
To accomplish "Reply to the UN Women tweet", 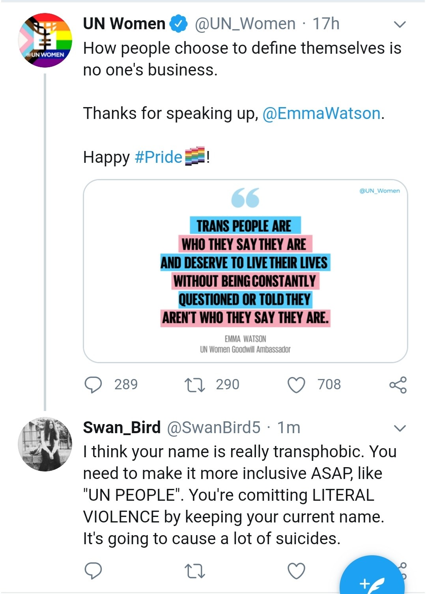I will 93,385.
